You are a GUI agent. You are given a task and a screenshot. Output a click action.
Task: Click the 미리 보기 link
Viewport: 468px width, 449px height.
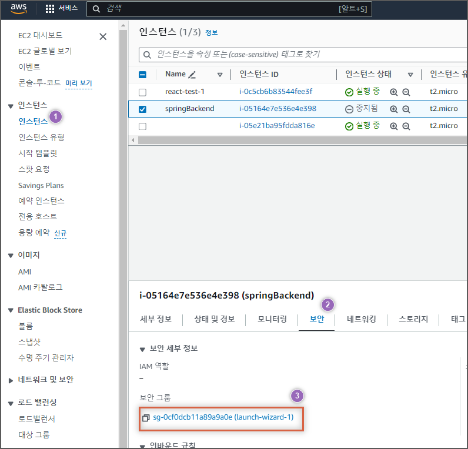[x=79, y=83]
